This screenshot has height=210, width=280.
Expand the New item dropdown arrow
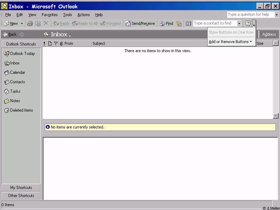[22, 24]
